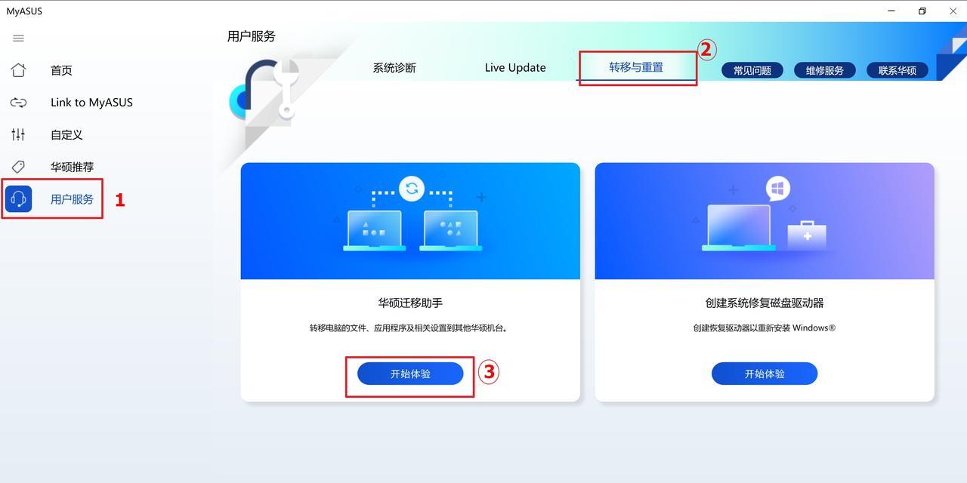Switch to the 系统诊断 tab
This screenshot has width=967, height=483.
(394, 68)
